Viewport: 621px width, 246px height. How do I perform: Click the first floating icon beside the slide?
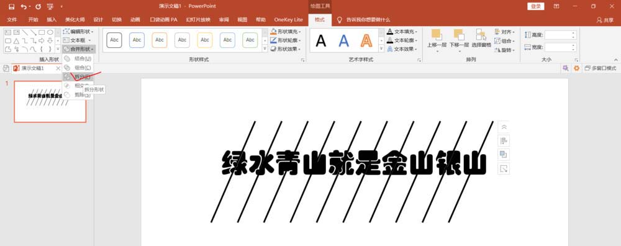[x=504, y=127]
